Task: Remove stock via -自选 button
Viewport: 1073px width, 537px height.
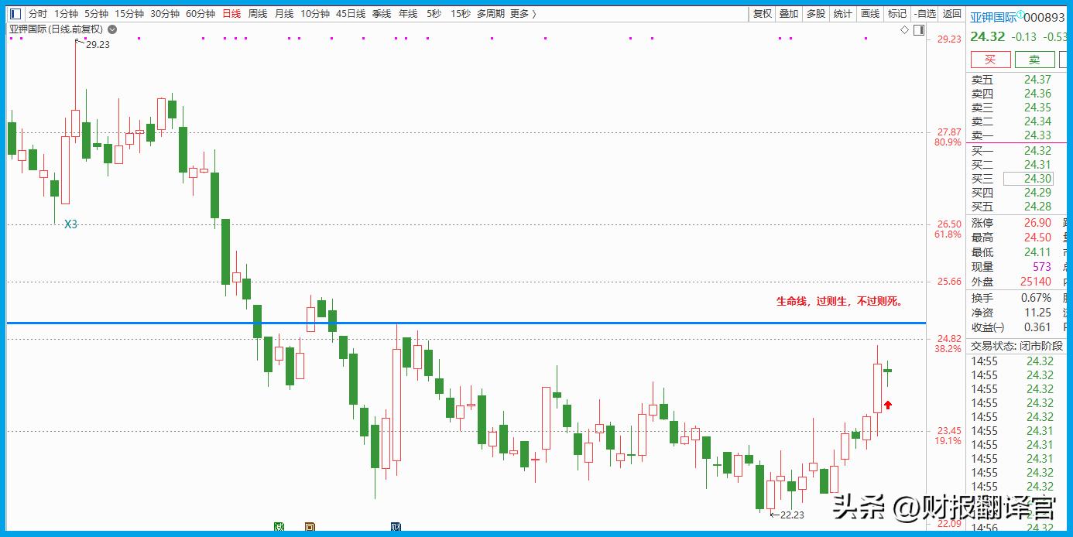Action: click(924, 14)
